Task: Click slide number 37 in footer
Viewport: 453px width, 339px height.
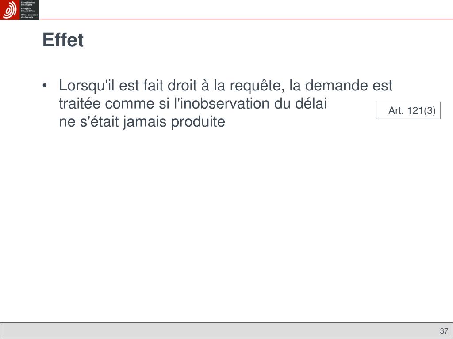Action: click(444, 331)
